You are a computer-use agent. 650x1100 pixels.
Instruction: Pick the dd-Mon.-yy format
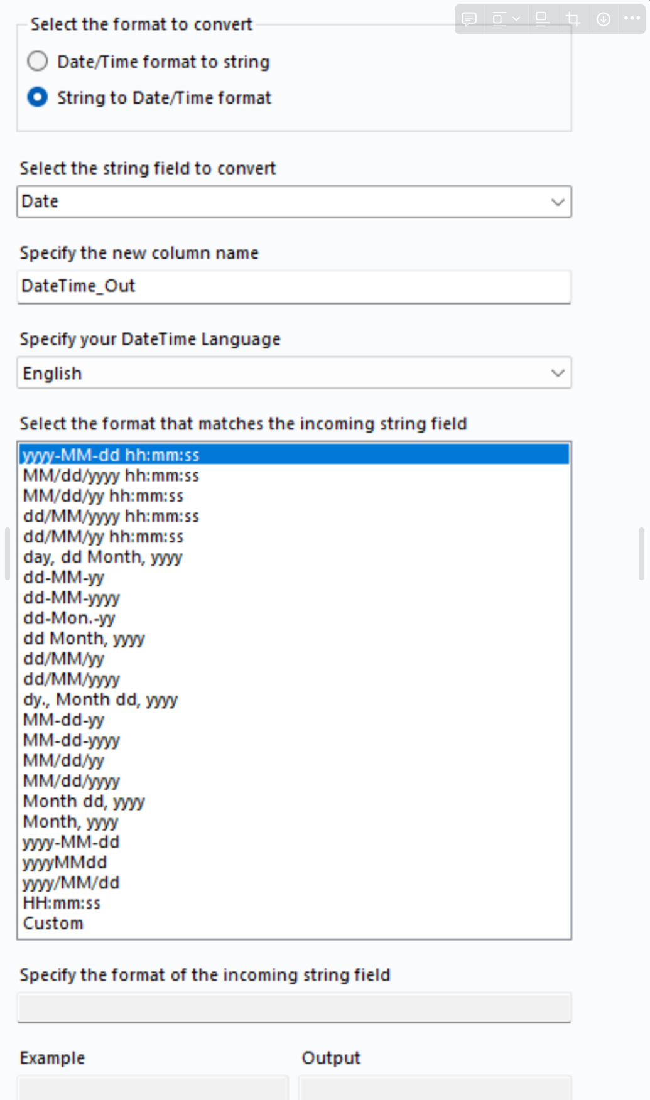coord(69,618)
